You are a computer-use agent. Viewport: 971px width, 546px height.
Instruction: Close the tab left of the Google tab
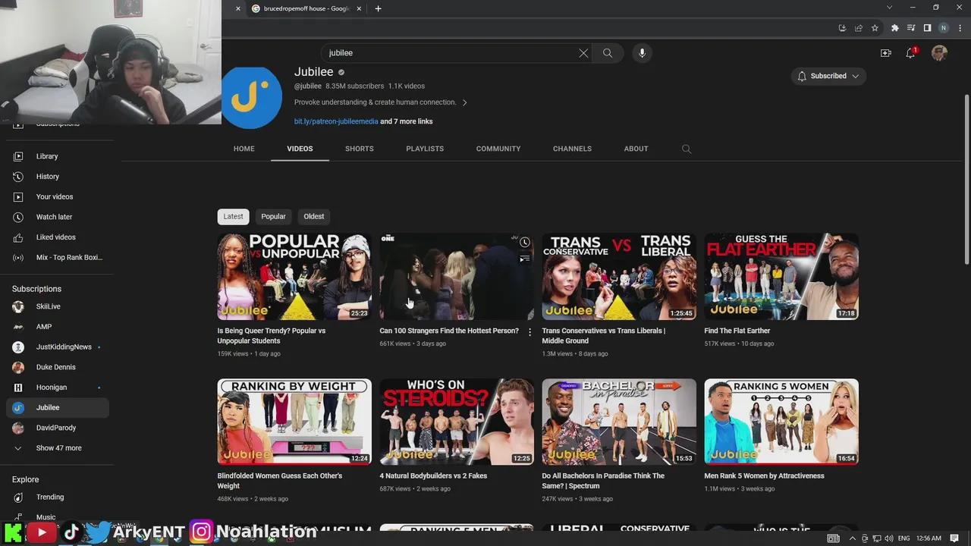point(237,8)
